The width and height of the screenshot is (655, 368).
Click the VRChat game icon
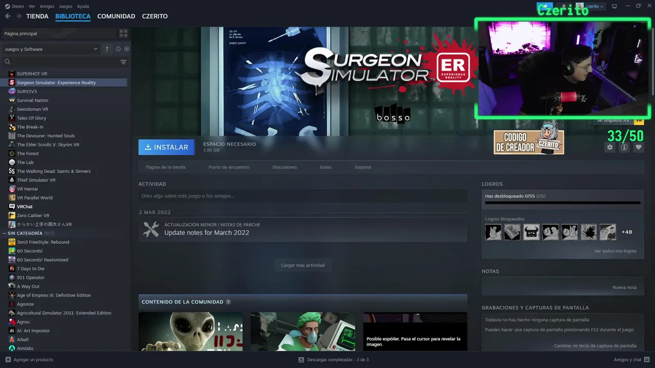coord(12,206)
